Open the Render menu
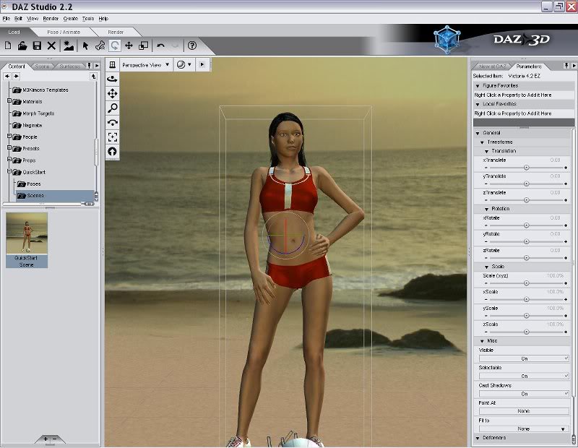The height and width of the screenshot is (448, 578). (51, 18)
